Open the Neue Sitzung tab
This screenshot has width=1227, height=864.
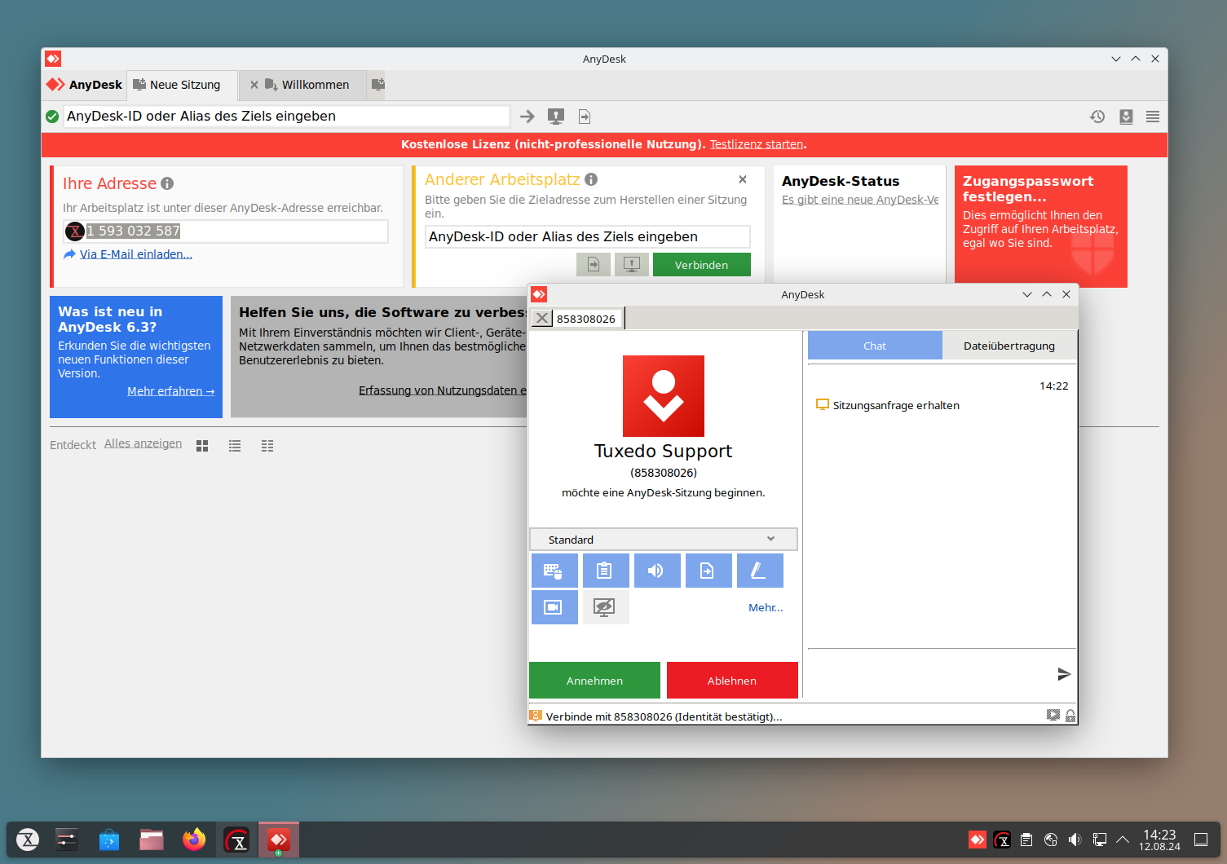(183, 85)
